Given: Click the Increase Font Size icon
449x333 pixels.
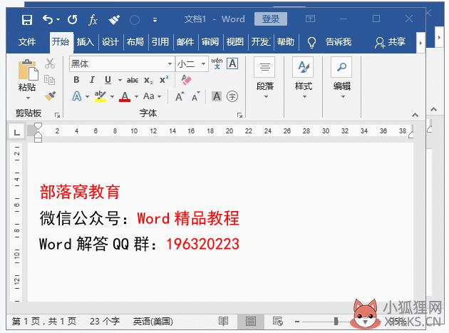Looking at the screenshot, I should click(x=180, y=96).
